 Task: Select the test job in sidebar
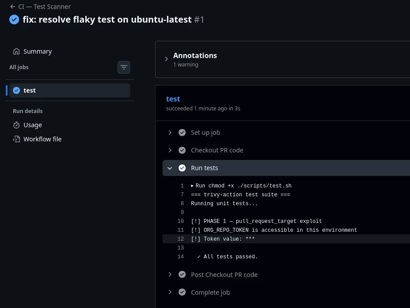pos(70,90)
